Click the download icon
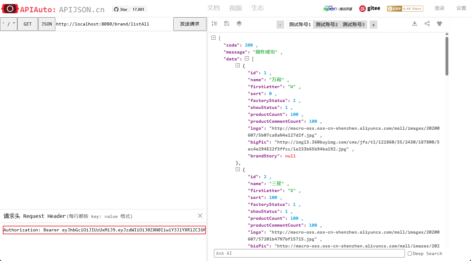471x261 pixels. pyautogui.click(x=414, y=24)
